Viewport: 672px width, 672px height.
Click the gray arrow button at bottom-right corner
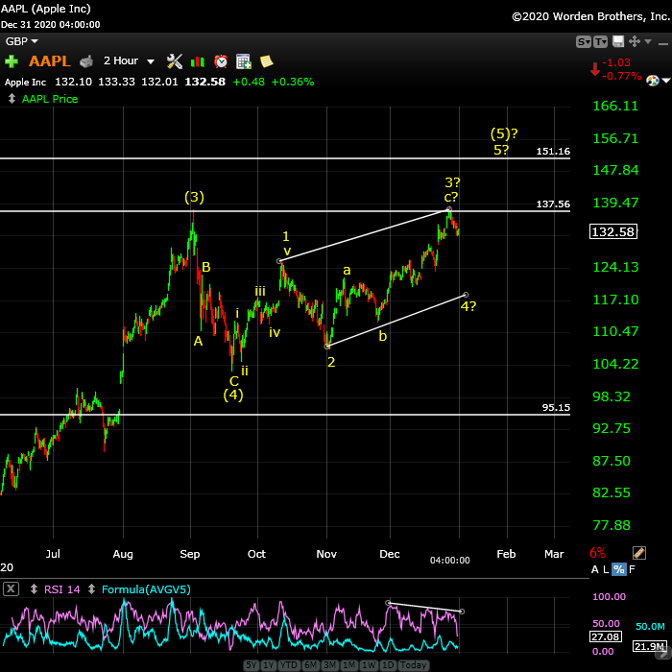click(664, 653)
